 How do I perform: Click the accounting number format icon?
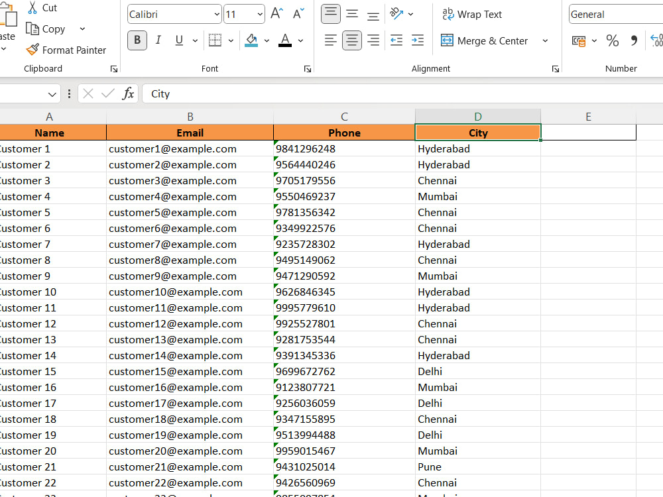[578, 40]
